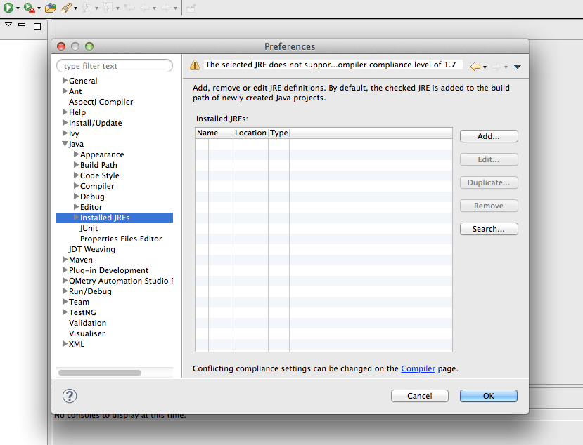Select Validation in the tree

87,323
